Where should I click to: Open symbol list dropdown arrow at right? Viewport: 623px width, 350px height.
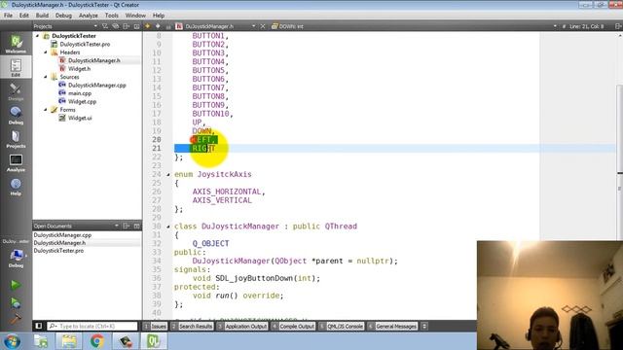coord(555,26)
